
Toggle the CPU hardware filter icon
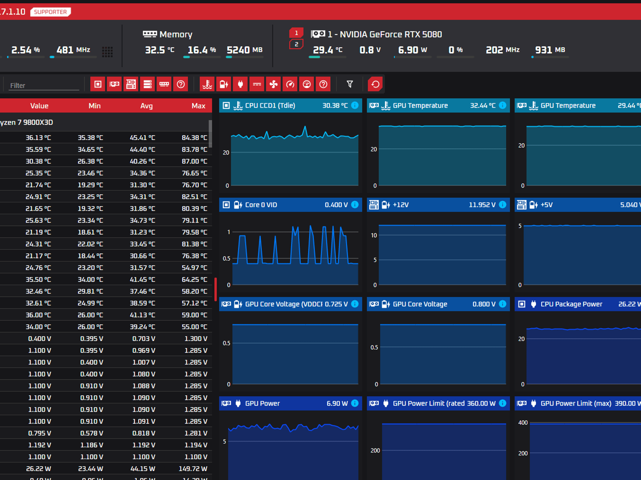coord(98,84)
